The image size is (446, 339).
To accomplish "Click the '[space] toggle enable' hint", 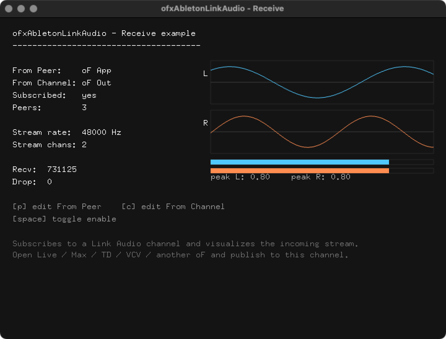I will point(64,219).
